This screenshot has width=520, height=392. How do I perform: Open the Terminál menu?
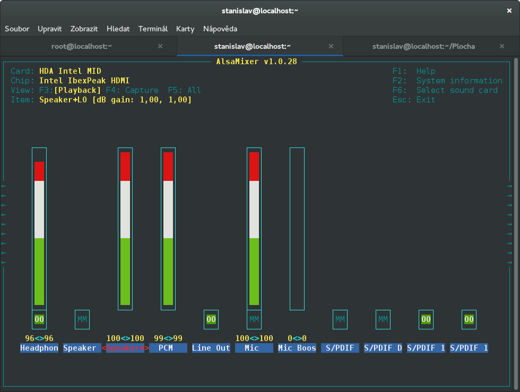click(153, 29)
